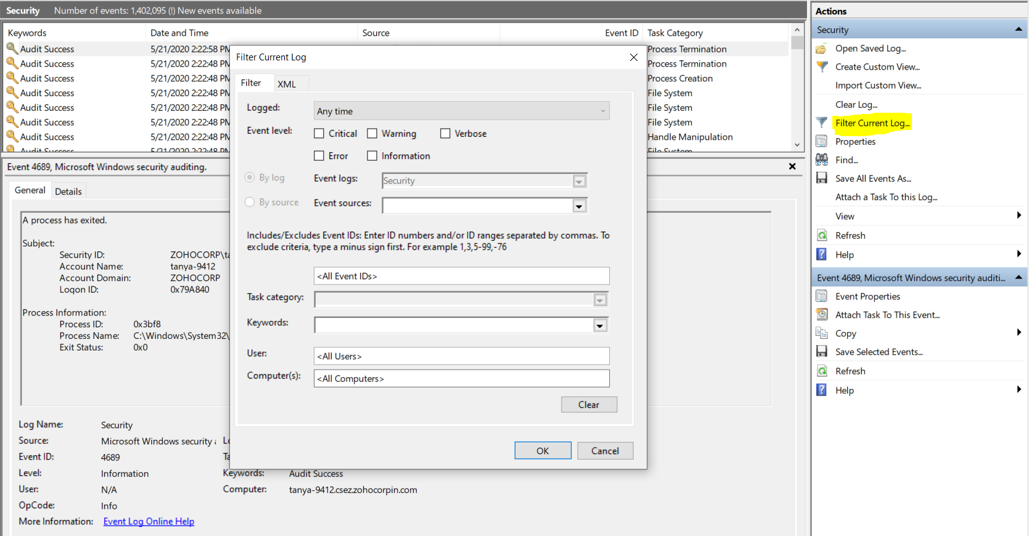This screenshot has width=1029, height=536.
Task: Close the Filter Current Log dialog
Action: point(633,57)
